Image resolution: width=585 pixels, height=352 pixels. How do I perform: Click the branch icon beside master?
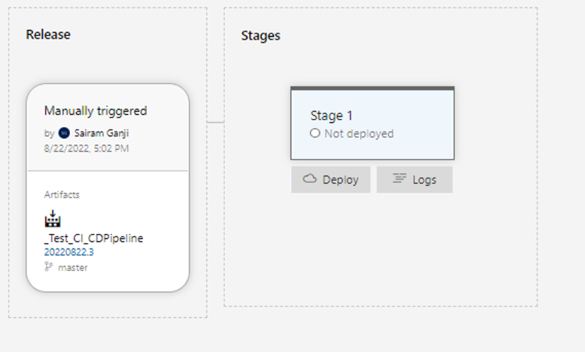tap(49, 267)
